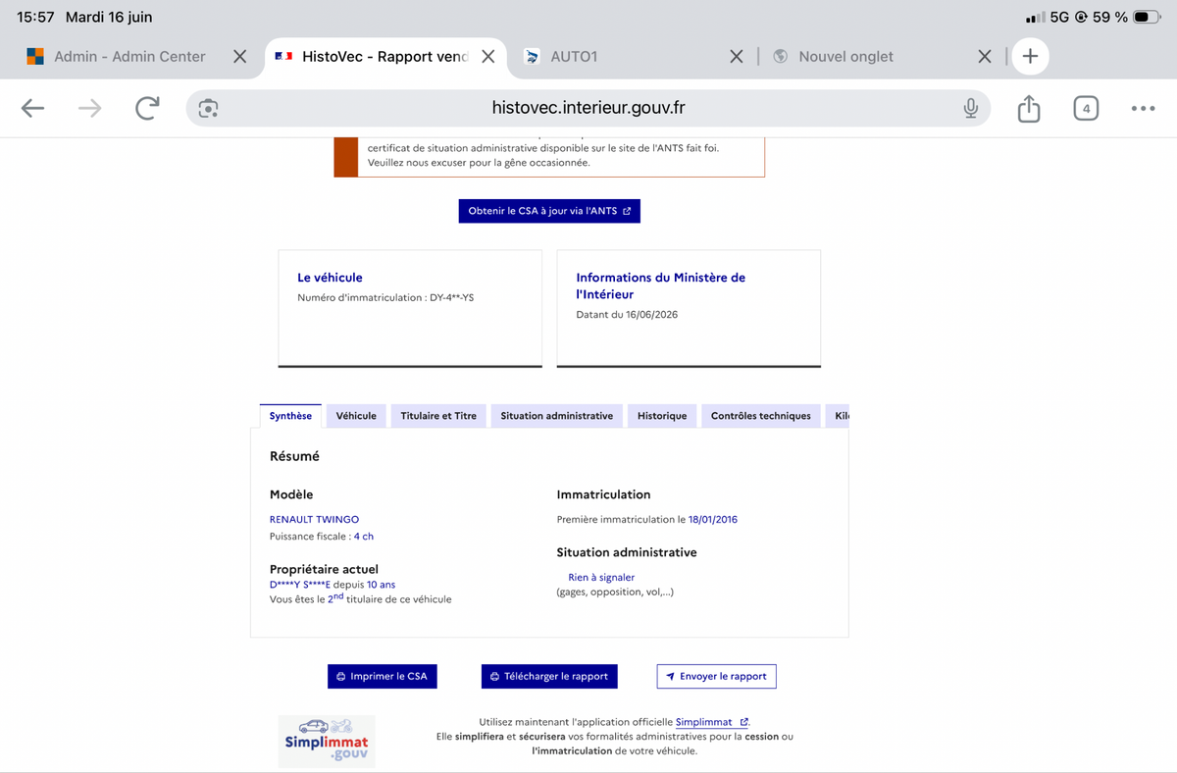Select the HistoVec - Rapport browser tab

tap(384, 57)
